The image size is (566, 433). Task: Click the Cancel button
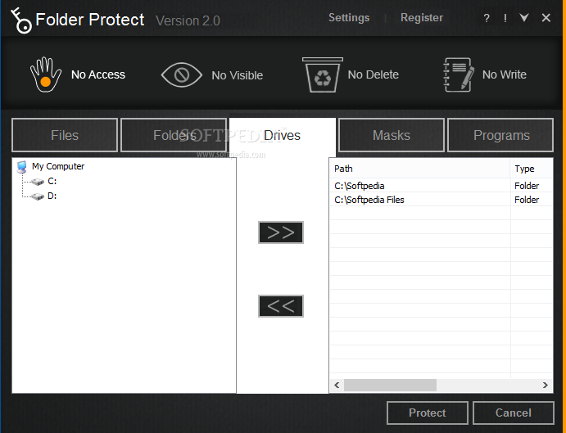coord(514,413)
